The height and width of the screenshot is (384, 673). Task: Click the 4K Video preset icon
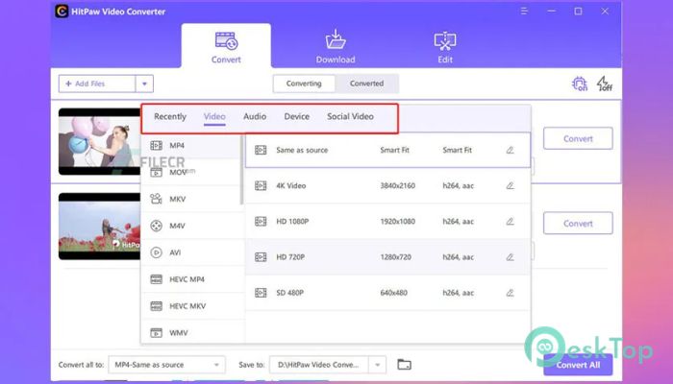[x=261, y=185]
